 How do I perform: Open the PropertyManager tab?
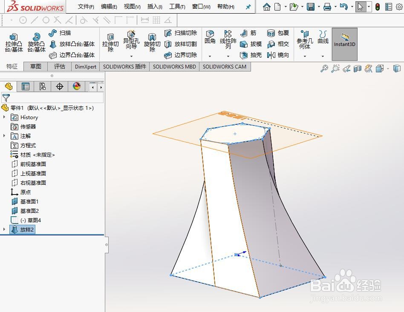click(25, 86)
